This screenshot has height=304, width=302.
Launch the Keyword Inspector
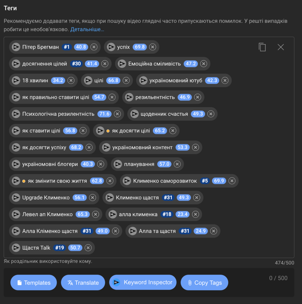pyautogui.click(x=143, y=282)
